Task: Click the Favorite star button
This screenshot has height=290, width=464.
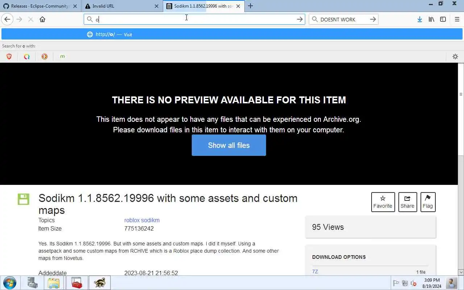Action: click(383, 202)
